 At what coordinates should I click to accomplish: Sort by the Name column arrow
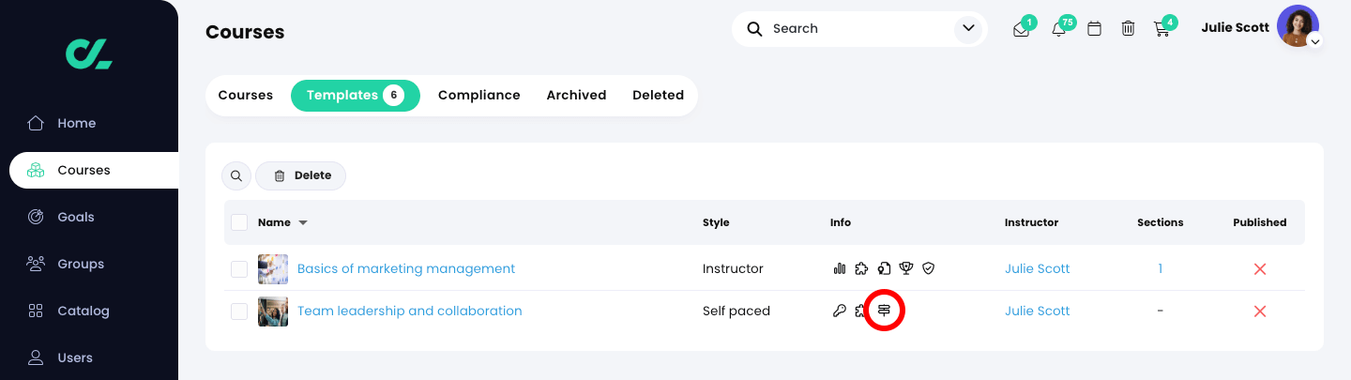click(303, 223)
